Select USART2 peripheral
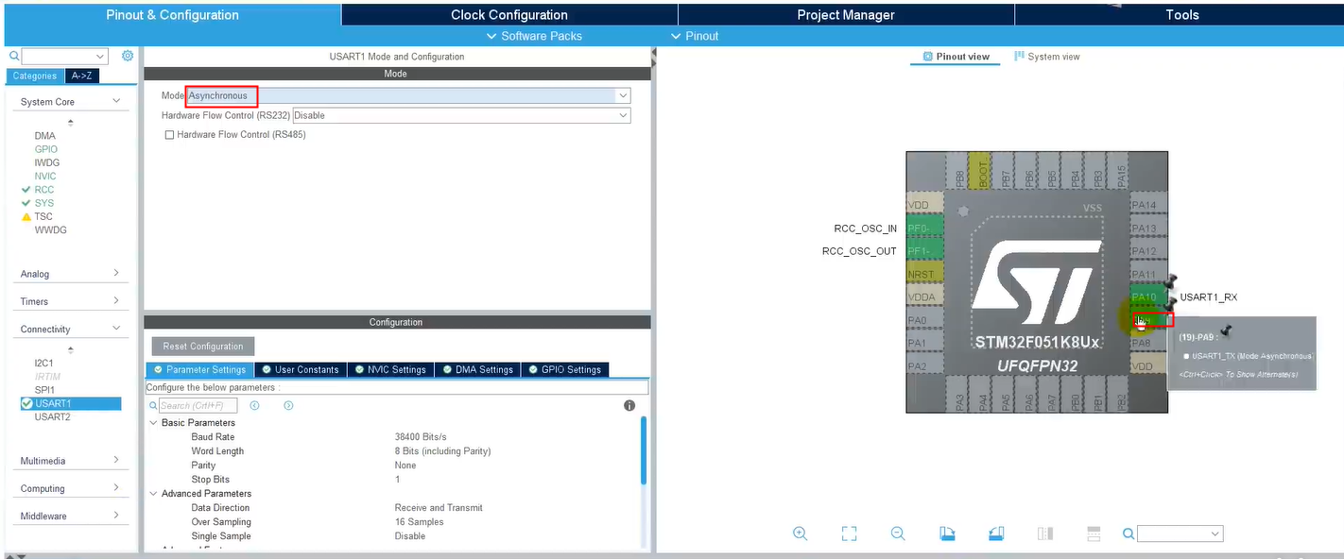This screenshot has height=559, width=1344. pyautogui.click(x=53, y=416)
